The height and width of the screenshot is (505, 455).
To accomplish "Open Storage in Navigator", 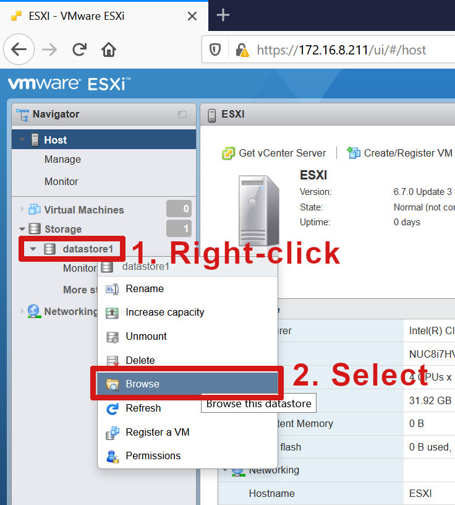I will coord(63,229).
